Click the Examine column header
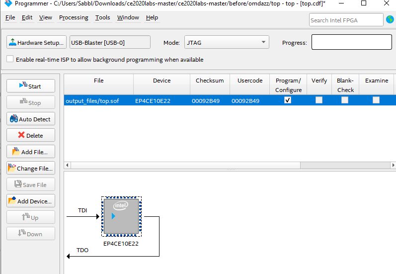Image resolution: width=396 pixels, height=274 pixels. point(377,85)
